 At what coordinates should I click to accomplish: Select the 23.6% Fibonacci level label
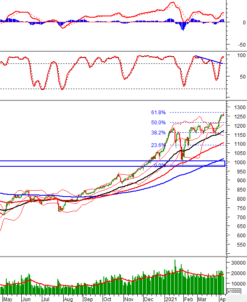[158, 145]
